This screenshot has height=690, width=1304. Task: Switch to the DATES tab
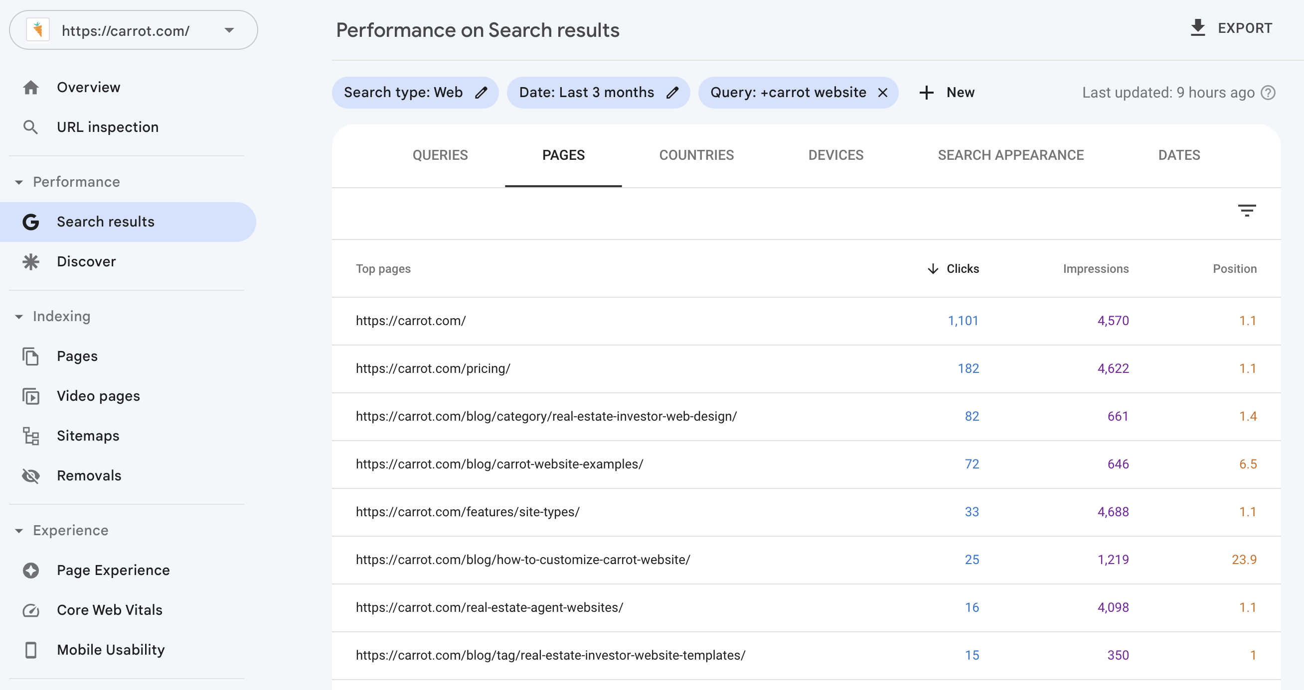click(1179, 155)
